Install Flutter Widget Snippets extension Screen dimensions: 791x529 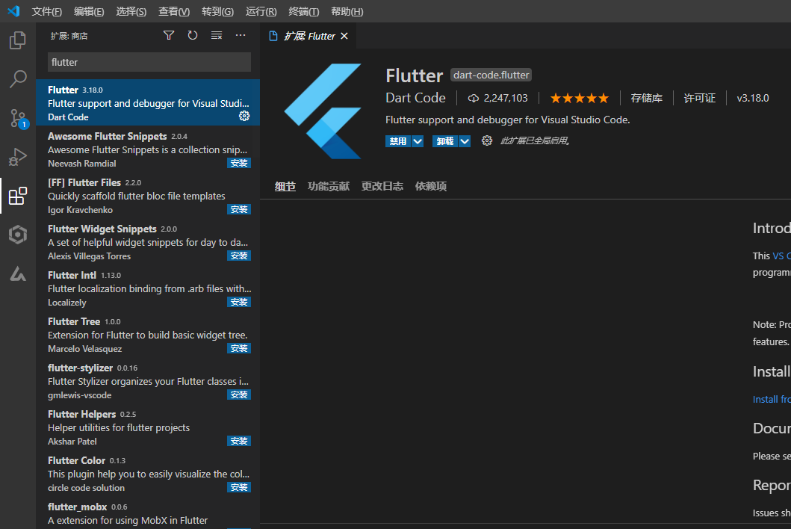(239, 256)
